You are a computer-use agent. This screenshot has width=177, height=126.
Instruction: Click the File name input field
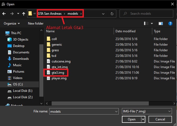tap(84, 111)
